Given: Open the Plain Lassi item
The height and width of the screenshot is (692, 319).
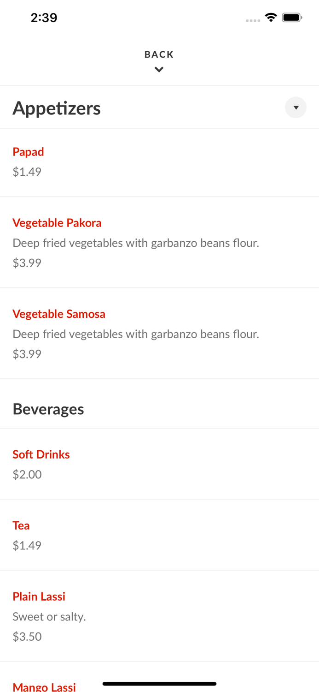Looking at the screenshot, I should pyautogui.click(x=39, y=597).
